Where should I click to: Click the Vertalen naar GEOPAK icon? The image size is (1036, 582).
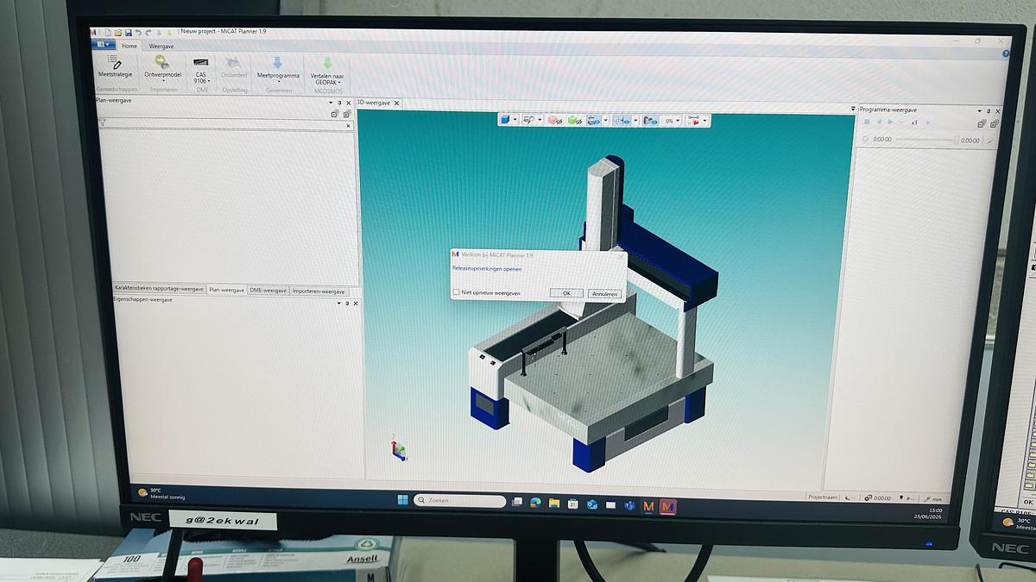pos(328,62)
